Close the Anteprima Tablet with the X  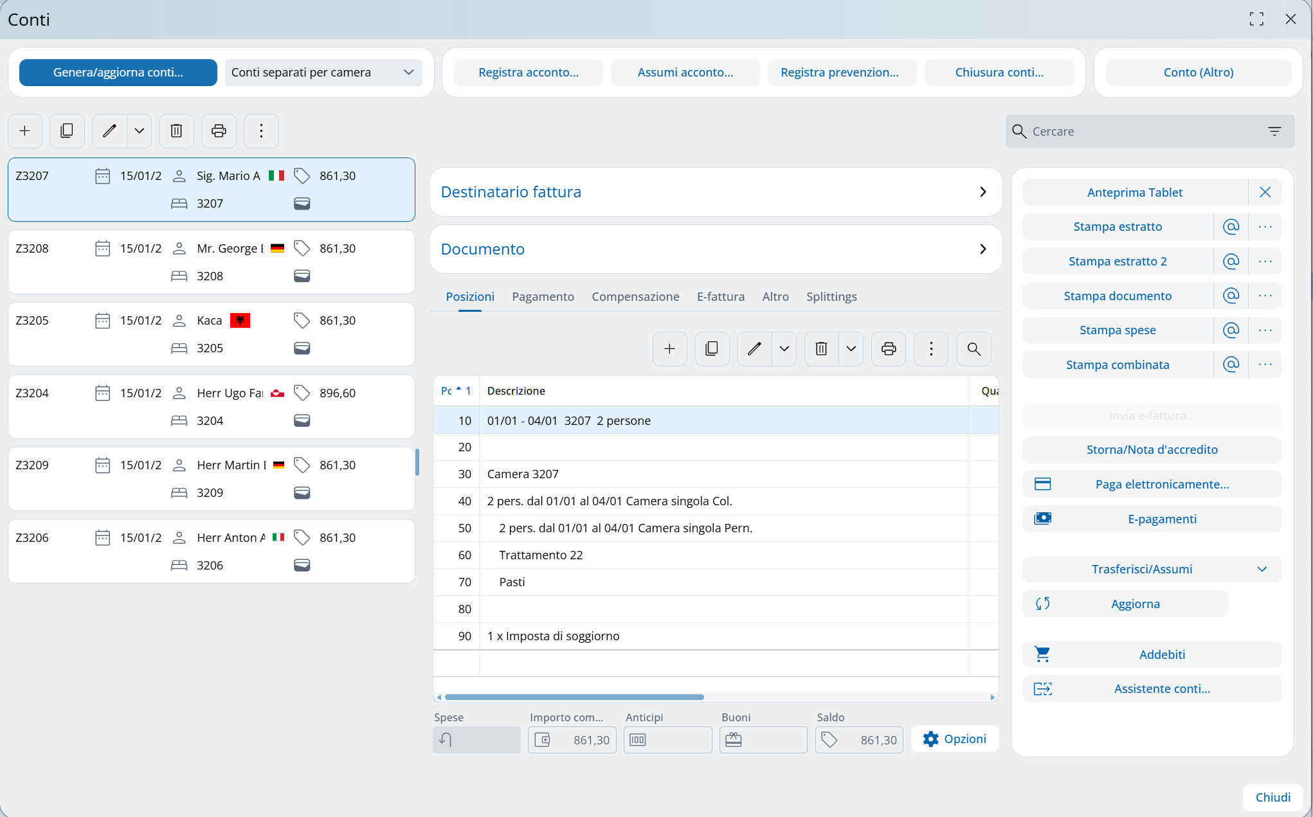click(x=1265, y=192)
